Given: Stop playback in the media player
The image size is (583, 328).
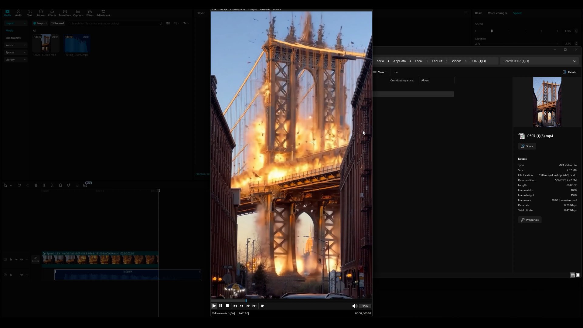Looking at the screenshot, I should 227,306.
